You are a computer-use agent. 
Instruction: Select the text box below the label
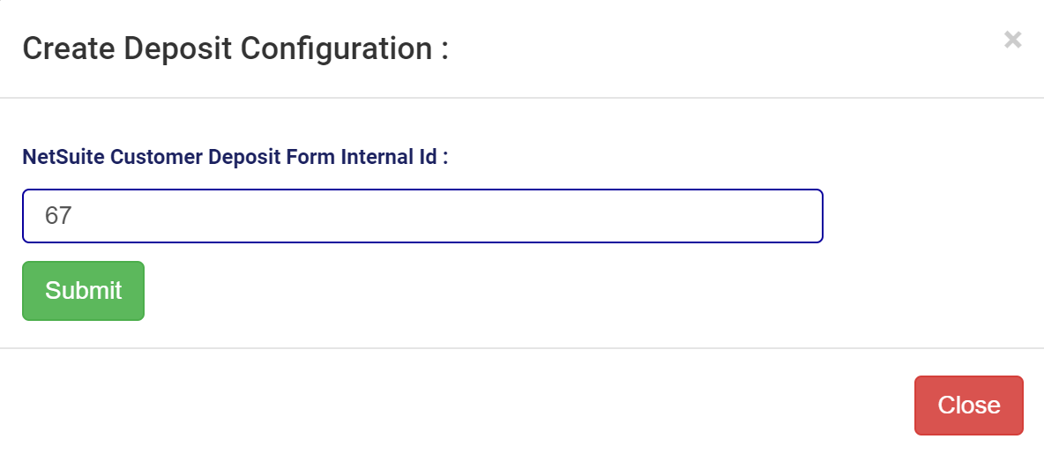coord(422,216)
